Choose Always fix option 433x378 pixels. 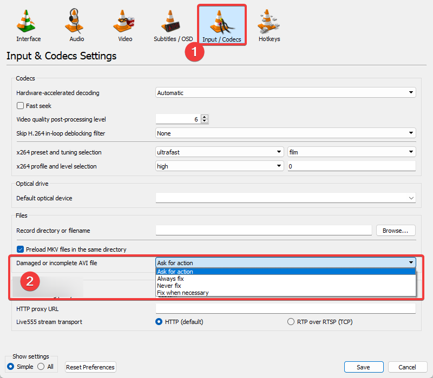(x=286, y=279)
